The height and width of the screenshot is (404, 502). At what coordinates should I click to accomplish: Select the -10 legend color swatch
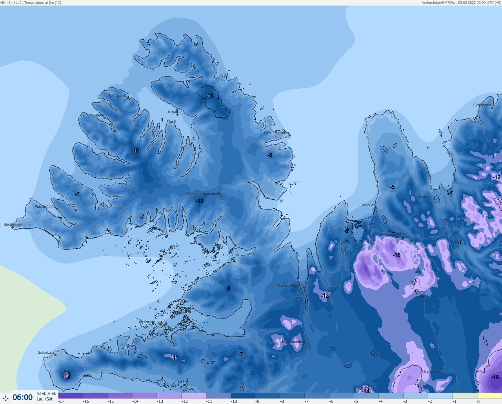click(x=243, y=396)
